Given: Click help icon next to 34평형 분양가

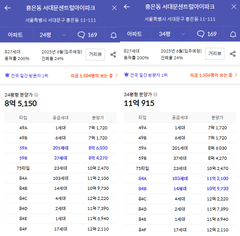Looking at the screenshot, I should (x=155, y=95).
